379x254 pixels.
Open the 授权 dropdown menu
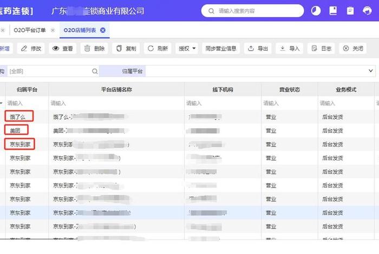click(187, 49)
